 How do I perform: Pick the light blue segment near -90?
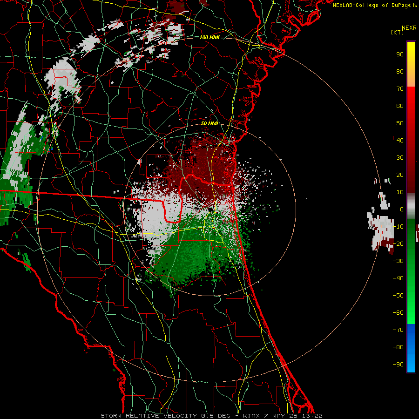[x=411, y=364]
